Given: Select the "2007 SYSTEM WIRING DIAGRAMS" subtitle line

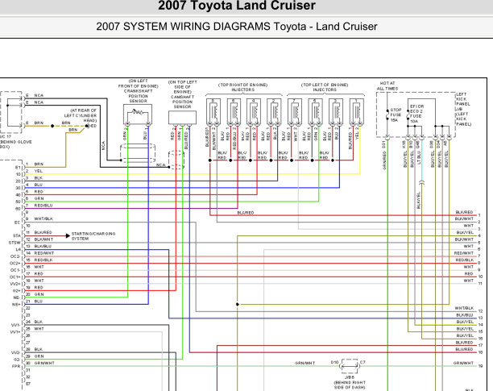Looking at the screenshot, I should point(237,27).
